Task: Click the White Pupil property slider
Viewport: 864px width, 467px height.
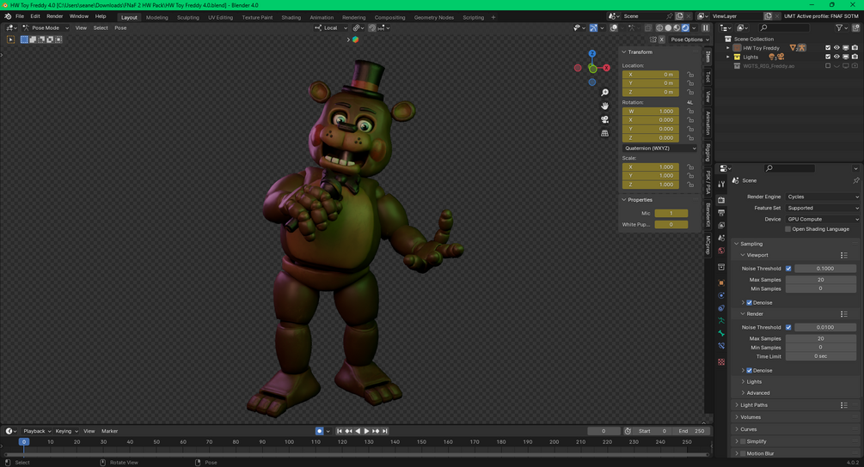Action: (671, 224)
